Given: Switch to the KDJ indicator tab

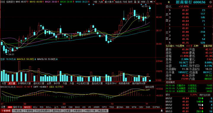Looking at the screenshot, I should [x=35, y=107].
